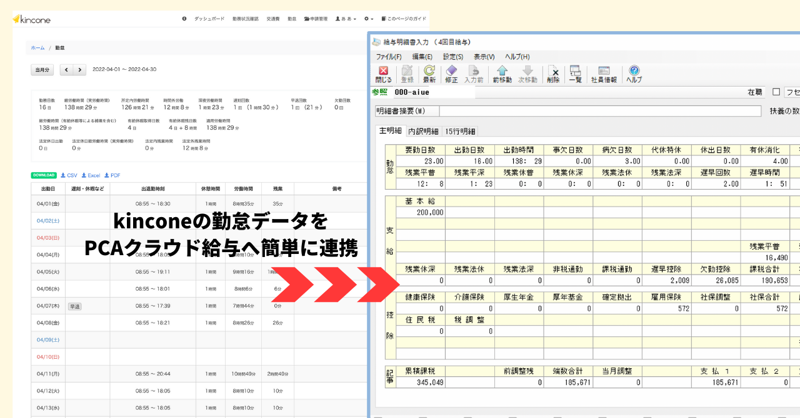
Task: Open the 設定(S) menu
Action: tap(454, 57)
